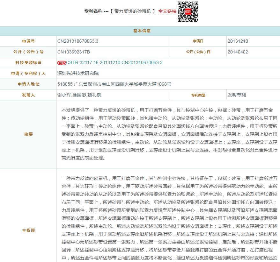
Task: Click the 基本信息 section header
Action: (140, 31)
